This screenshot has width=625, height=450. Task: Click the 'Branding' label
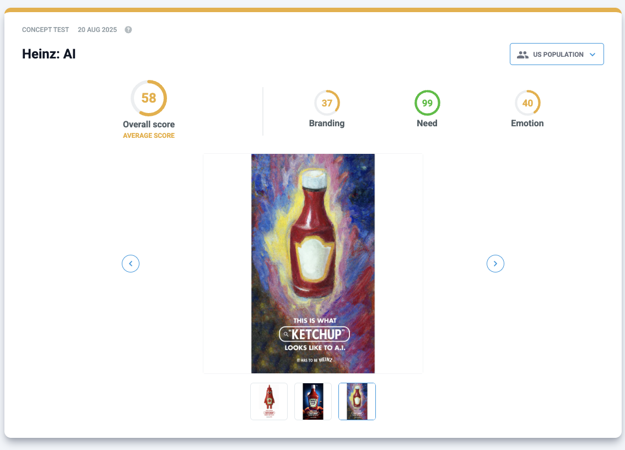click(x=327, y=124)
